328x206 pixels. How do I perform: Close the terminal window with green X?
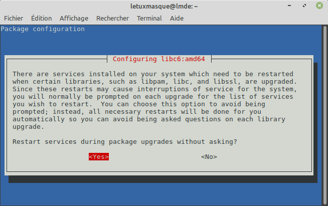tap(319, 6)
